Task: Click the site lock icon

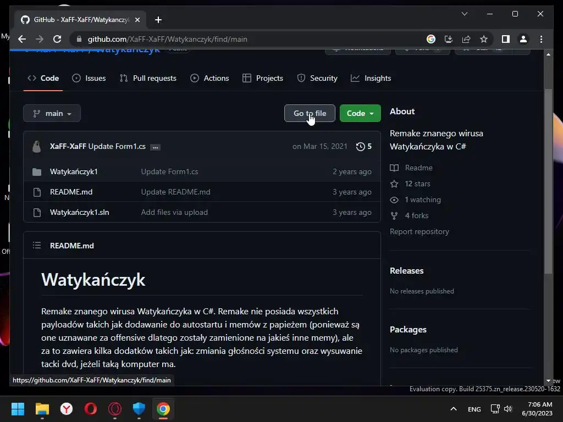Action: [x=79, y=39]
